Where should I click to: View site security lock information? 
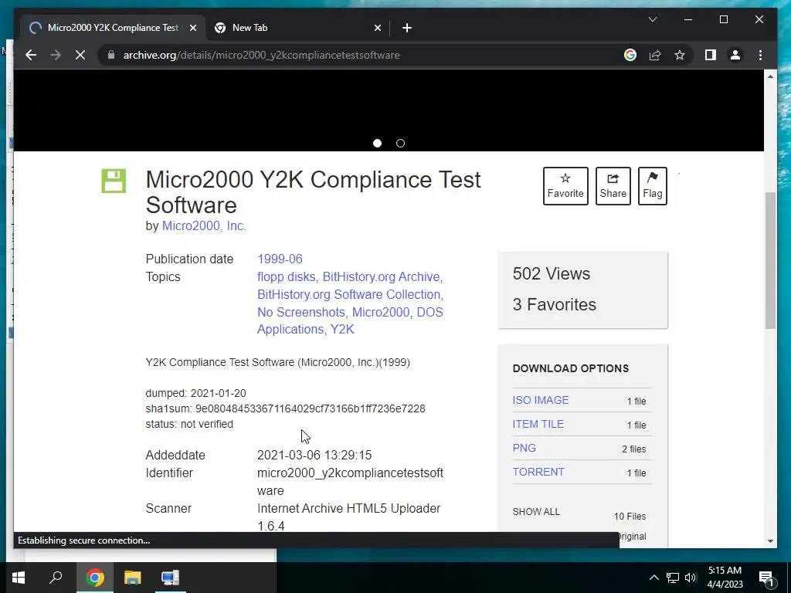click(x=111, y=55)
